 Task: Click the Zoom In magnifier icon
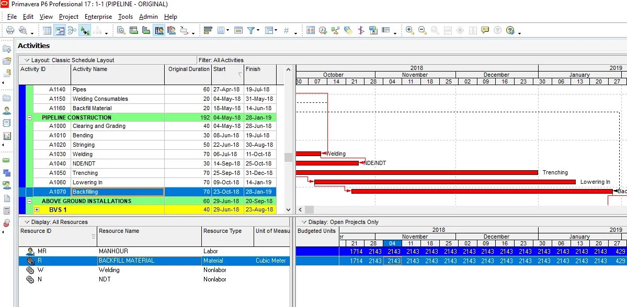point(409,30)
